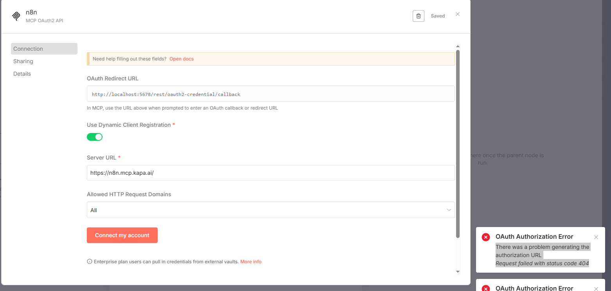The width and height of the screenshot is (611, 291).
Task: Select the Connection tab in sidebar
Action: tap(44, 49)
